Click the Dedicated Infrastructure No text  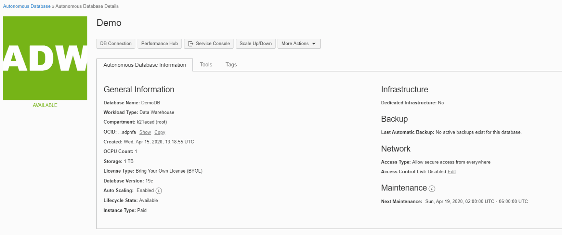click(x=441, y=103)
